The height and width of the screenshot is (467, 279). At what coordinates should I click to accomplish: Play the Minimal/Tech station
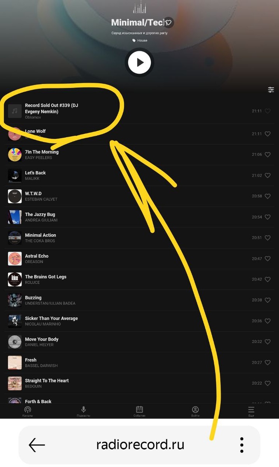coord(139,62)
